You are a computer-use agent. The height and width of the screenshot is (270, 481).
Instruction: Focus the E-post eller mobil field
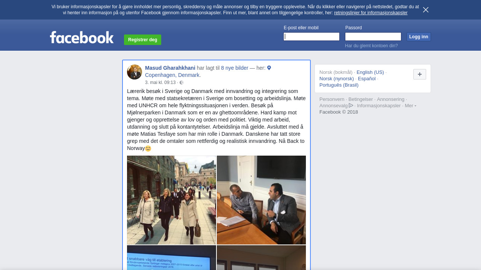pyautogui.click(x=312, y=36)
